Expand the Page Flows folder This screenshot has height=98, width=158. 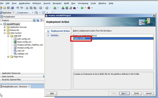pos(8,57)
